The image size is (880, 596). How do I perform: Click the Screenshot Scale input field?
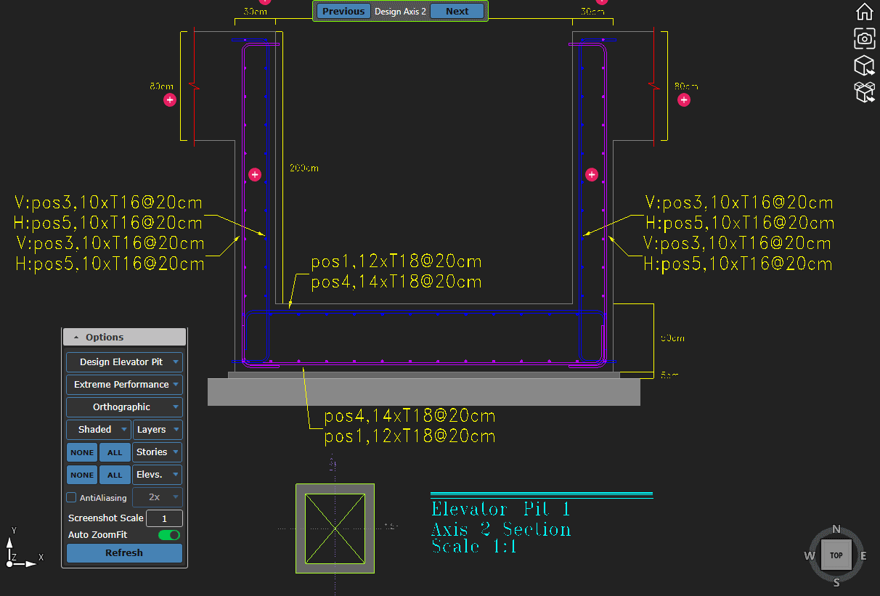point(164,518)
